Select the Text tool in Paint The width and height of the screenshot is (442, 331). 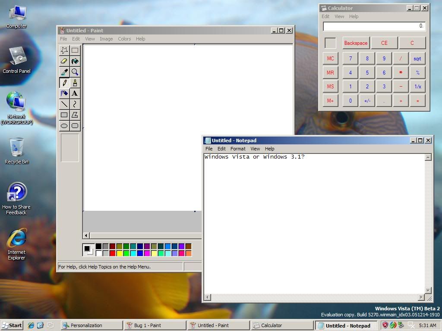click(x=75, y=94)
